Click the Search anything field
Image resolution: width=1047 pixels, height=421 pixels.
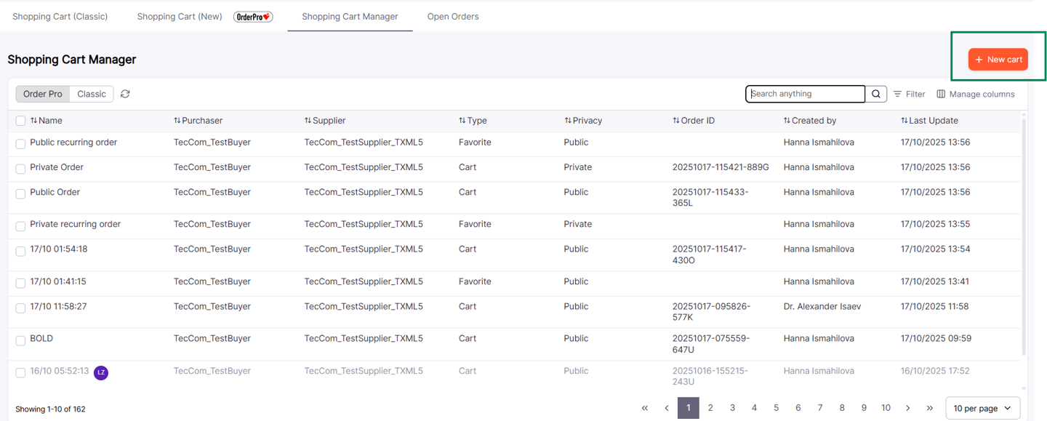pyautogui.click(x=805, y=94)
